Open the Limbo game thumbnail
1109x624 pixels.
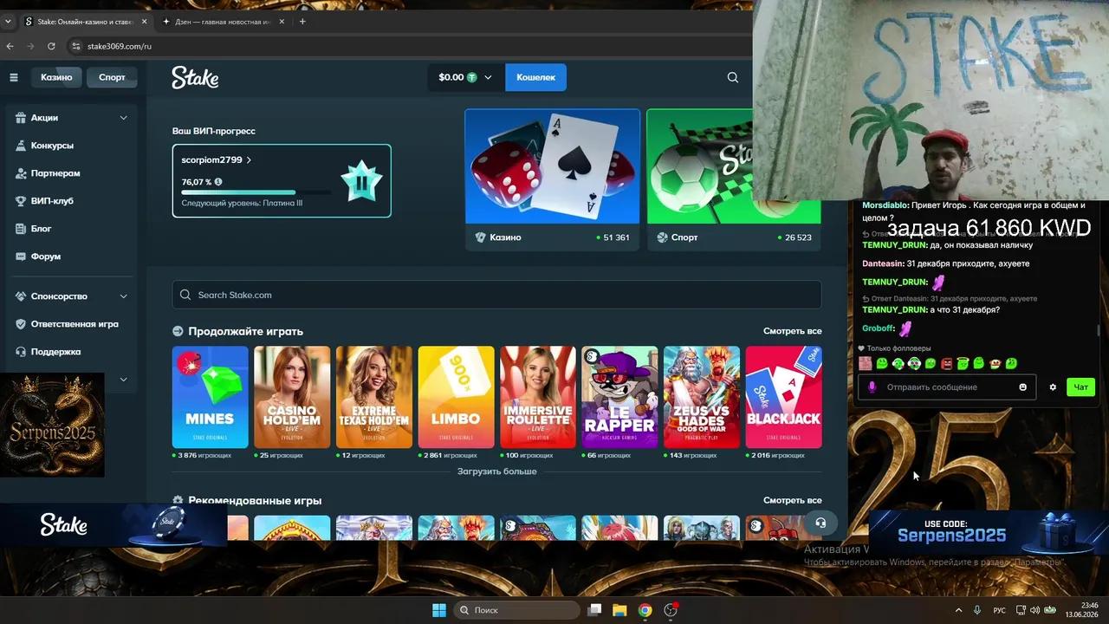tap(456, 397)
